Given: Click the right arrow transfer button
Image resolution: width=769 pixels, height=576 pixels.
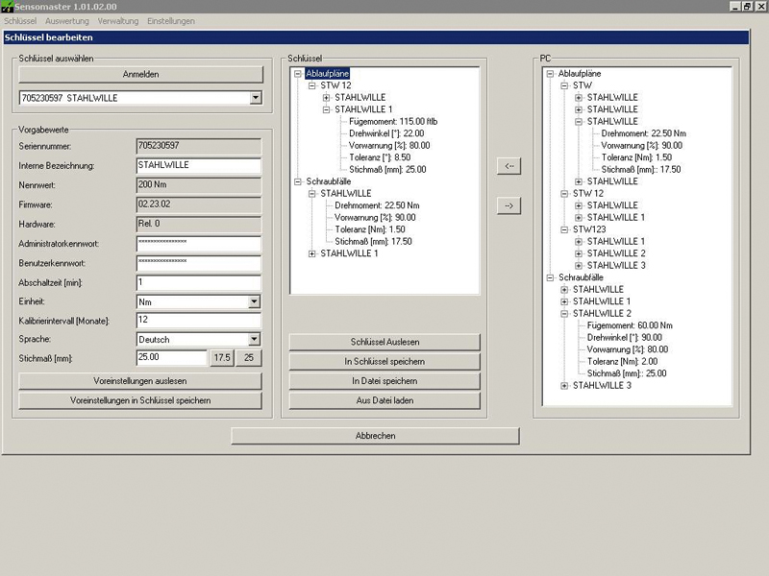Looking at the screenshot, I should pyautogui.click(x=509, y=204).
